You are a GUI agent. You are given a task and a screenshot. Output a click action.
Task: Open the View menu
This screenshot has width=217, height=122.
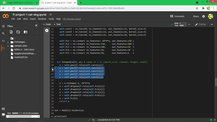[x=25, y=19]
